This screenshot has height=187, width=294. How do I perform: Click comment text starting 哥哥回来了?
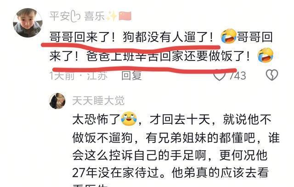point(161,46)
